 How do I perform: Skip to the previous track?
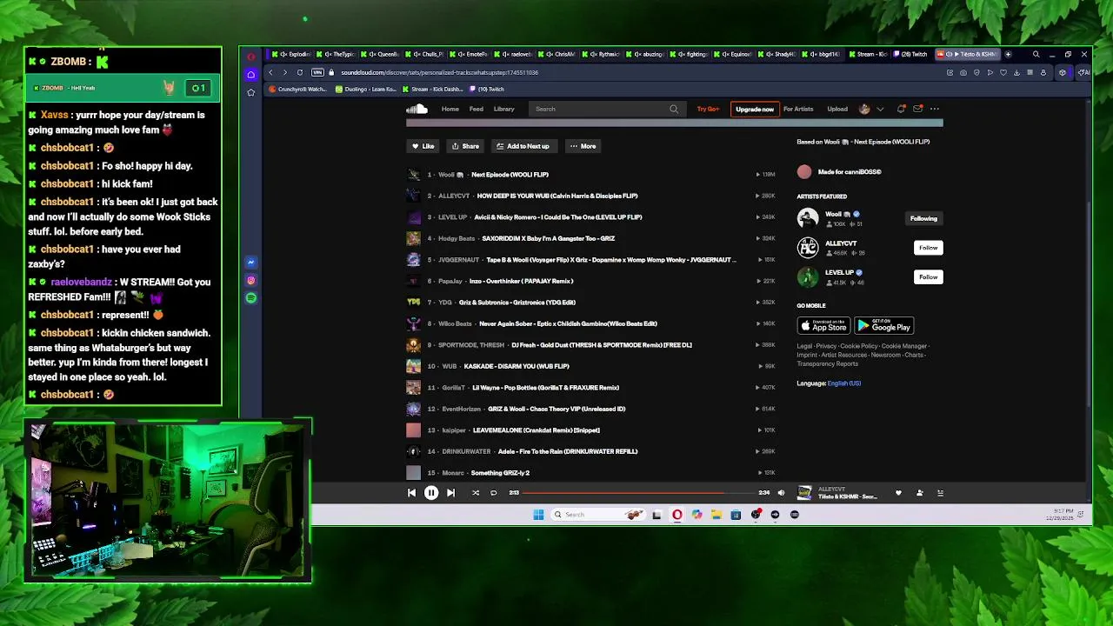[411, 493]
